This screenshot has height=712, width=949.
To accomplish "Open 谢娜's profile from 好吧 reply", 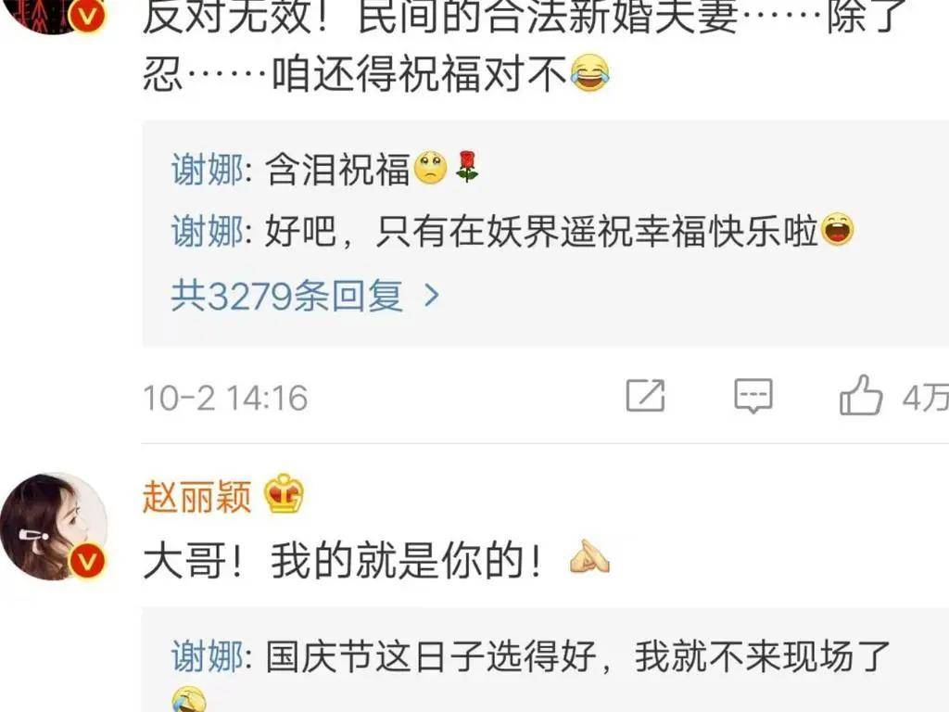I will point(207,231).
